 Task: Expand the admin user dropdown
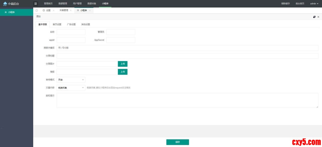click(x=314, y=4)
